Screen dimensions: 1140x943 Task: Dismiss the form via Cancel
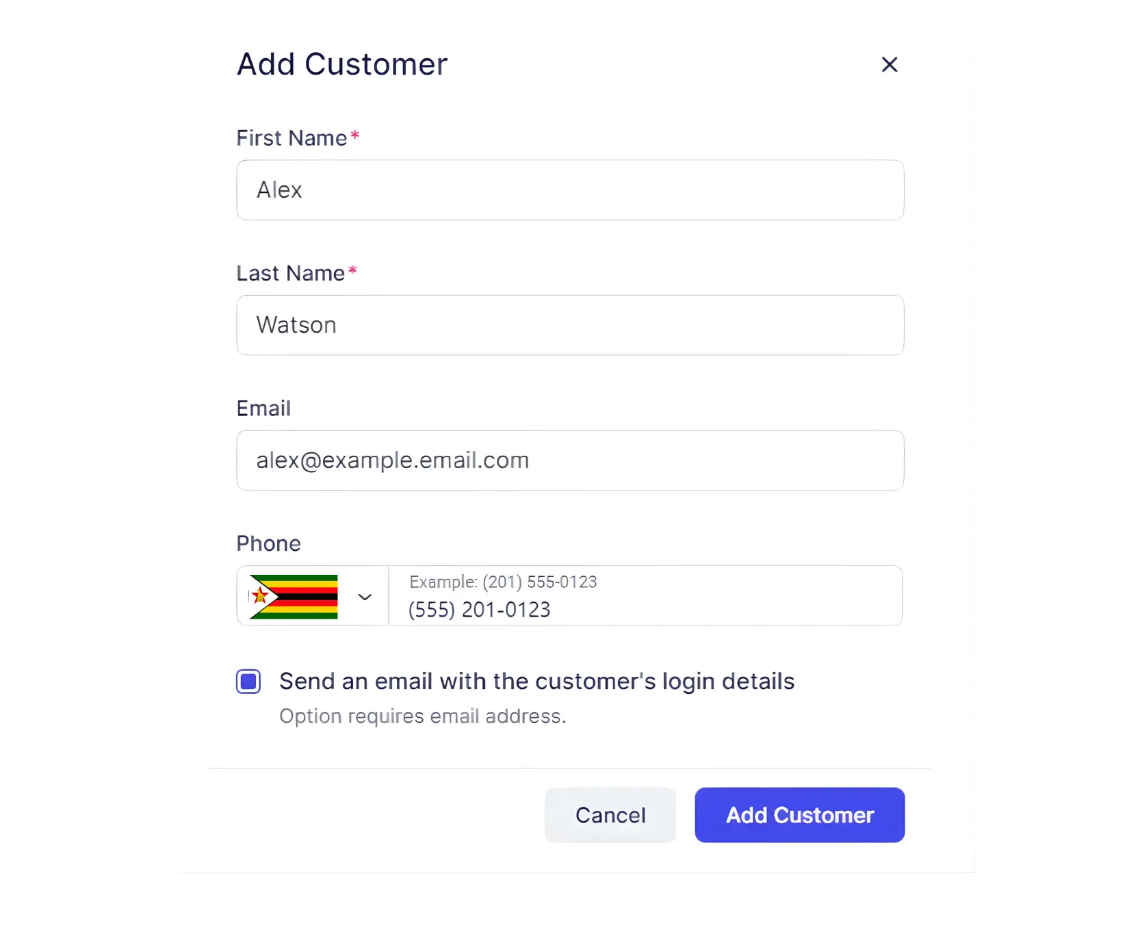610,815
